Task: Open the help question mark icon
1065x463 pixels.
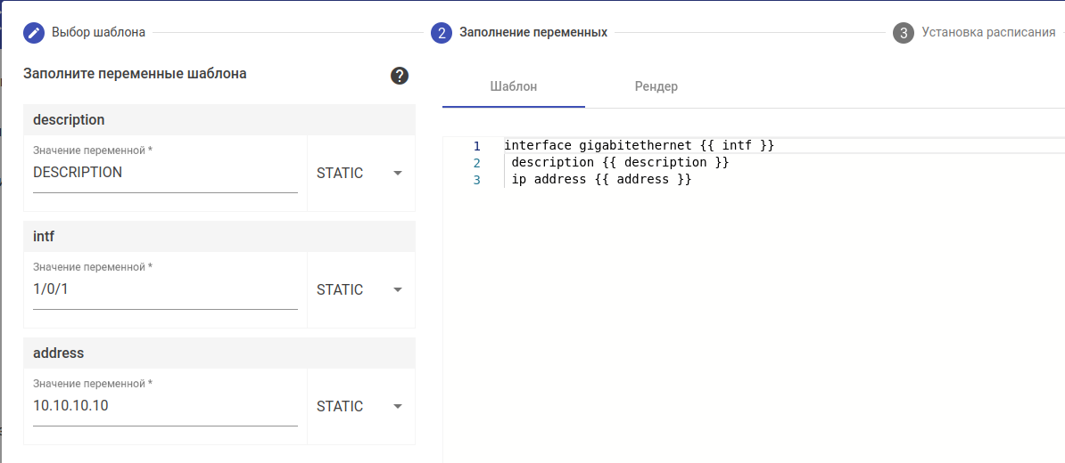Action: 400,76
